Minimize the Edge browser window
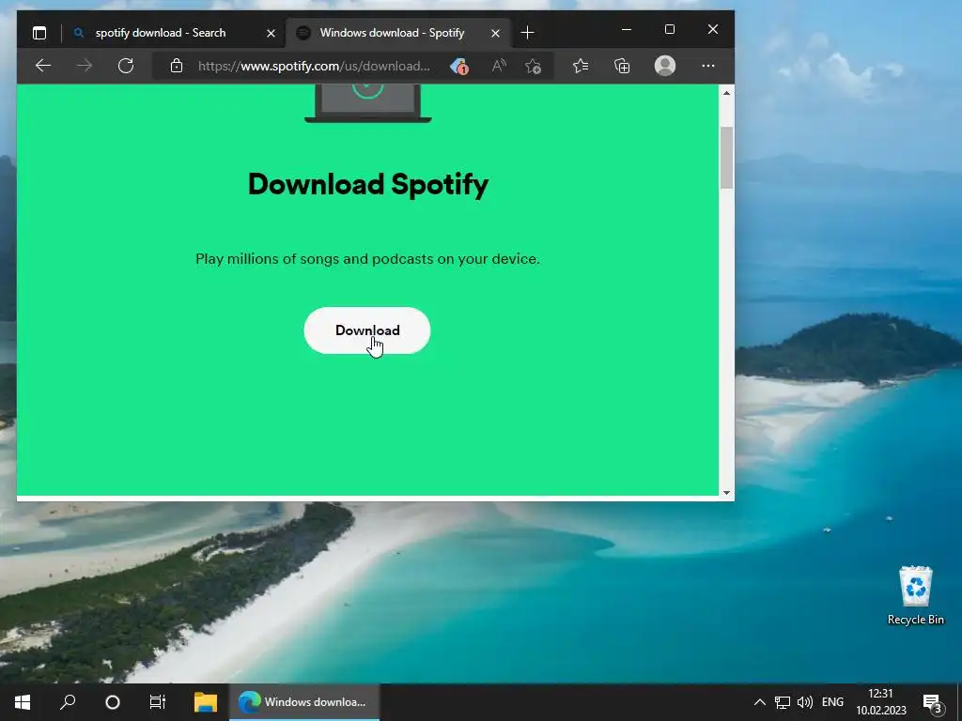This screenshot has width=962, height=721. pyautogui.click(x=627, y=29)
